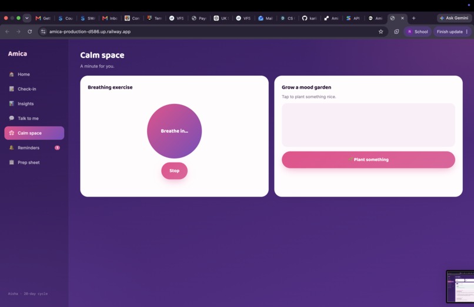Switch to the 'Mail' tab

266,18
